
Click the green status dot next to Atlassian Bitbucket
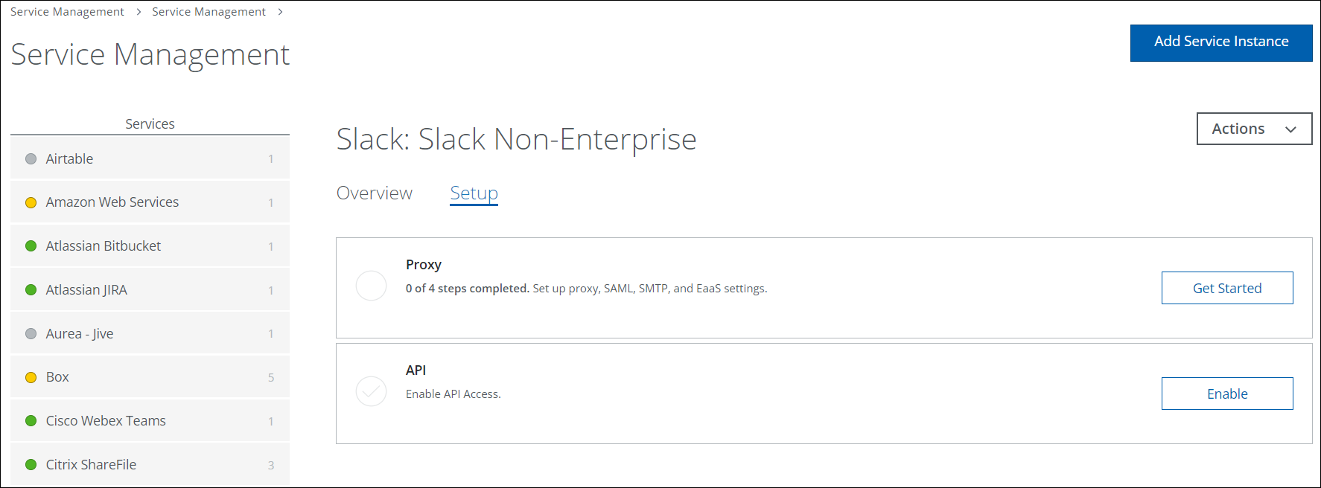tap(31, 246)
